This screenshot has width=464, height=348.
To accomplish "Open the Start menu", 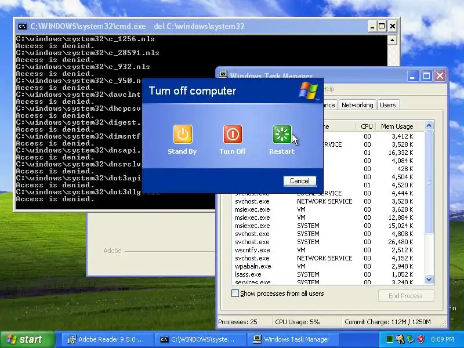I will (27, 339).
